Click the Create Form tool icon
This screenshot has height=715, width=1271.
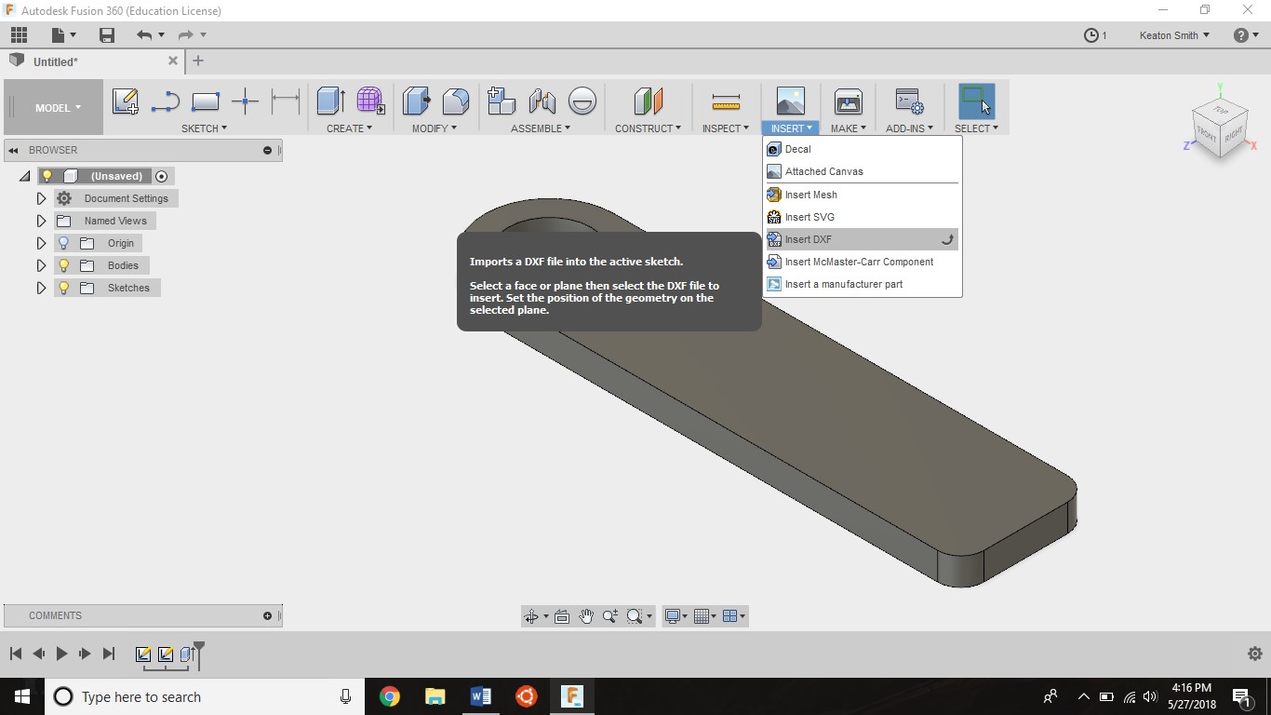tap(370, 101)
